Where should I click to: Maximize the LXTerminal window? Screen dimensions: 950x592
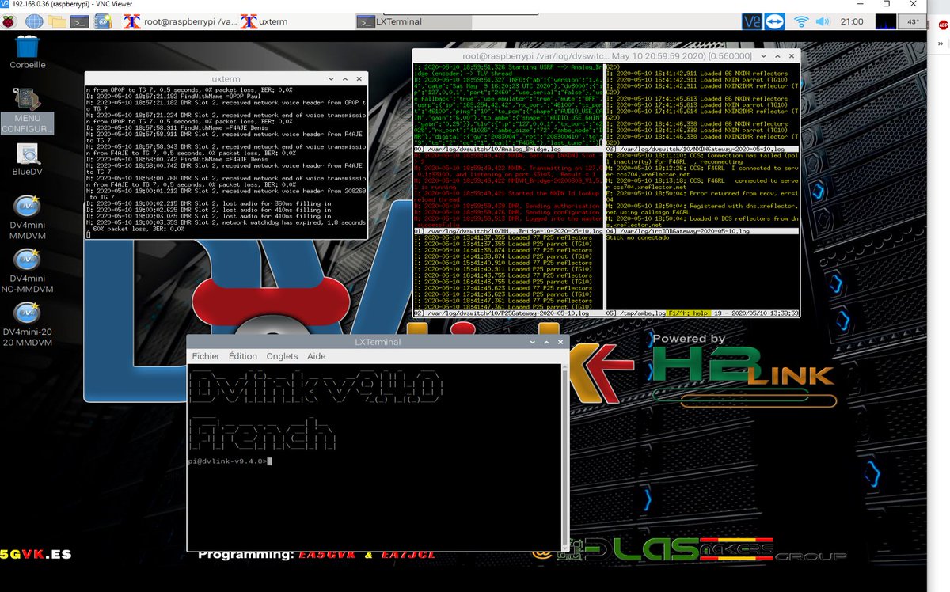point(546,342)
